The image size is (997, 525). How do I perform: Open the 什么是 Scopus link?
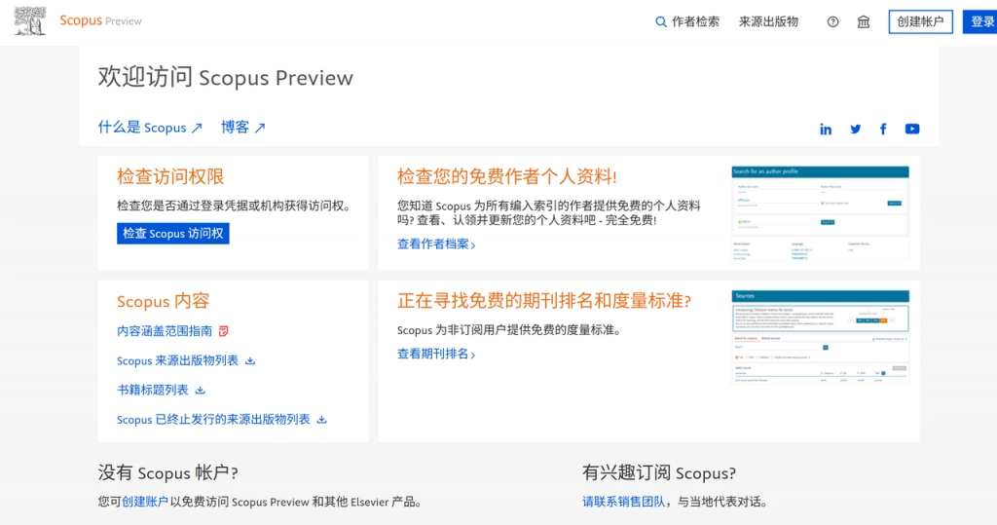point(142,128)
